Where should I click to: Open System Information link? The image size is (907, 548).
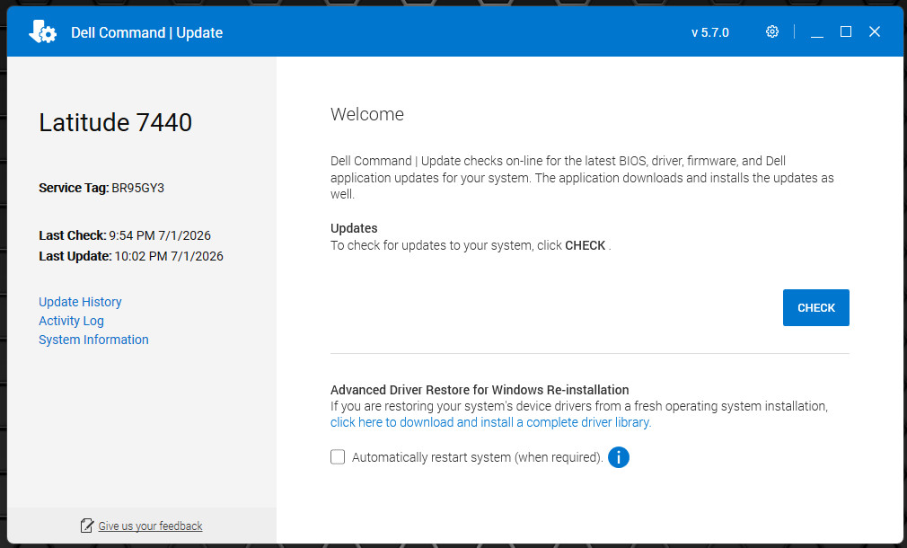pyautogui.click(x=93, y=340)
